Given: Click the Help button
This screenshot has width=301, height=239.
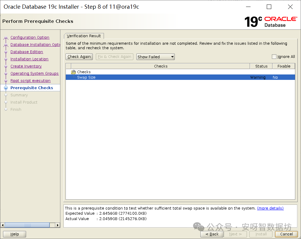Looking at the screenshot, I should 15,234.
